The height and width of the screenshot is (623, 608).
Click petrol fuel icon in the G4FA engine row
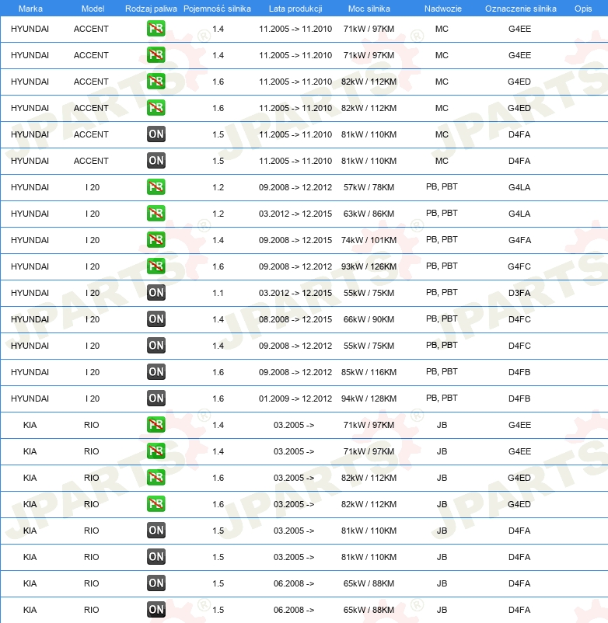[155, 239]
